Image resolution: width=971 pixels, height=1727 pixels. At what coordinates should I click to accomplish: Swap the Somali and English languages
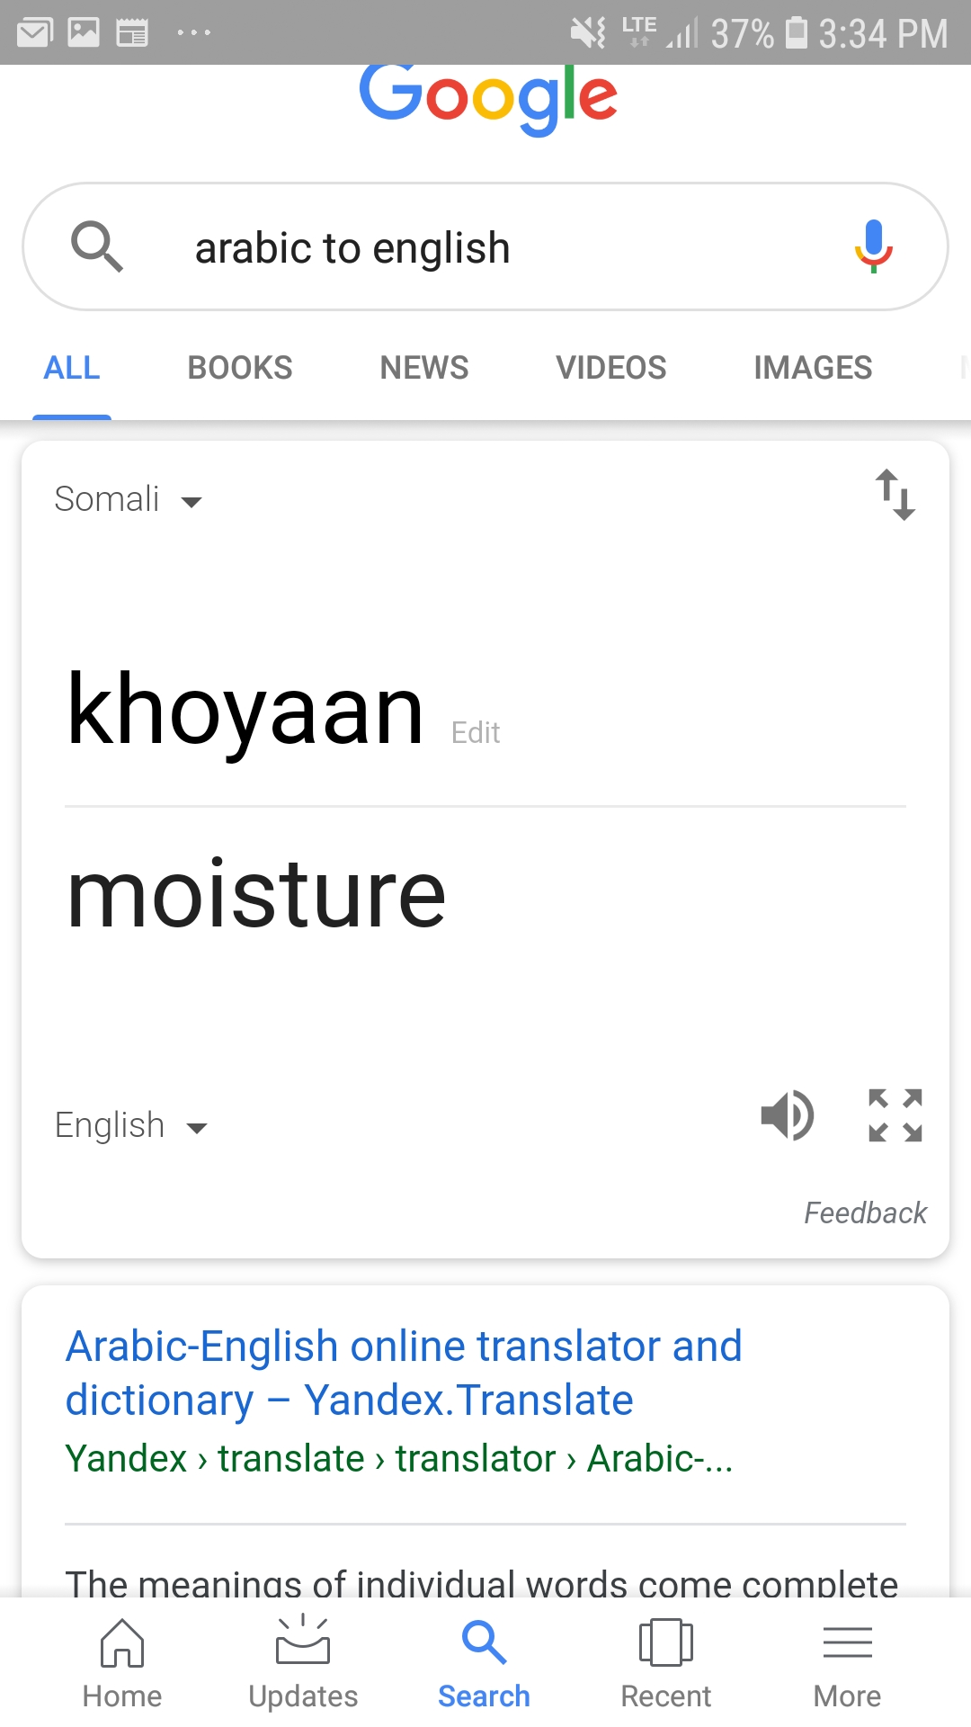[895, 495]
